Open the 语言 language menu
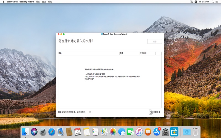The height and width of the screenshot is (138, 221). (x=38, y=2)
